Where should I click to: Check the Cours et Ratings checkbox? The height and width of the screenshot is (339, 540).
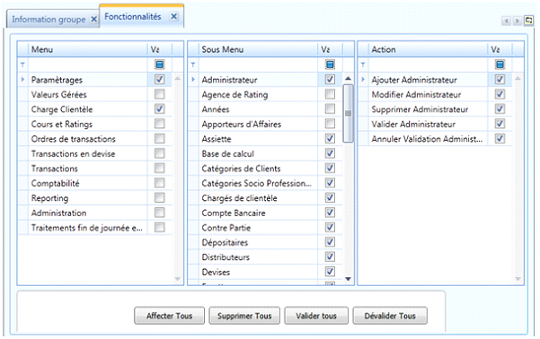click(x=159, y=124)
